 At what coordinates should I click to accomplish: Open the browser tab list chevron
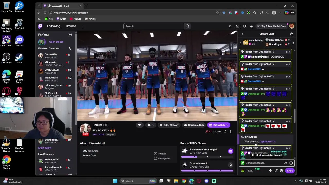[x=39, y=6]
